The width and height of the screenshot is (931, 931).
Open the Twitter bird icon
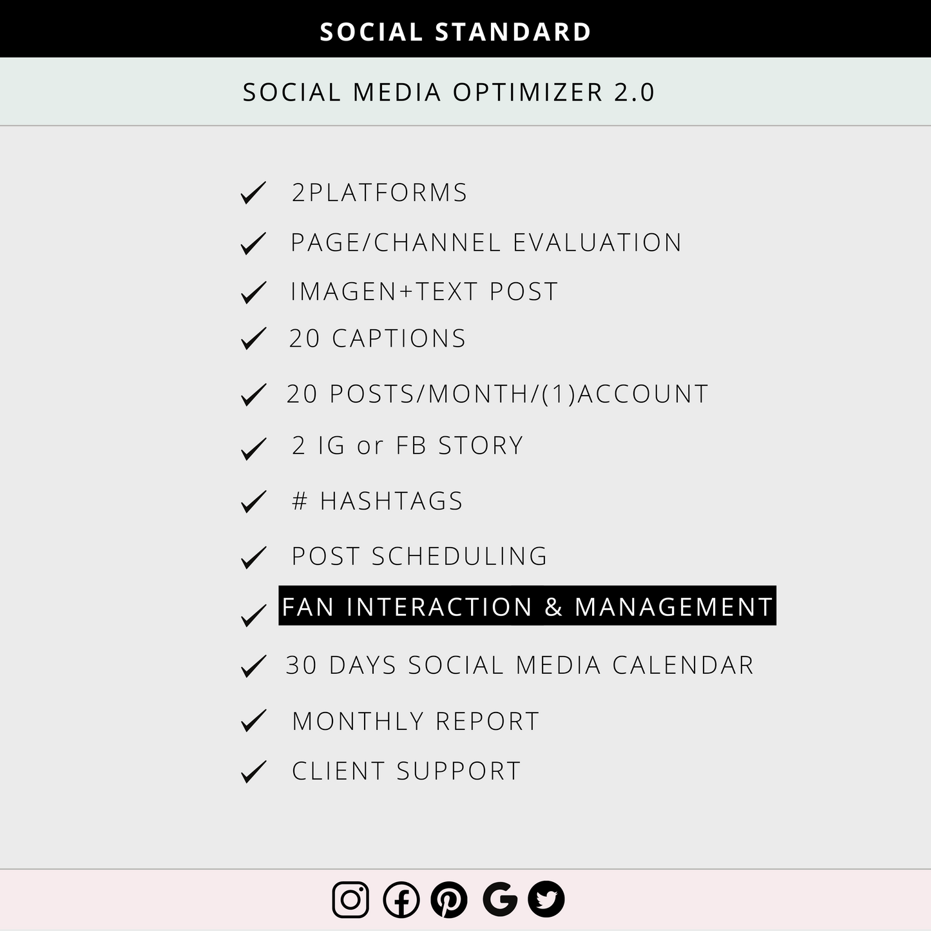pos(546,899)
